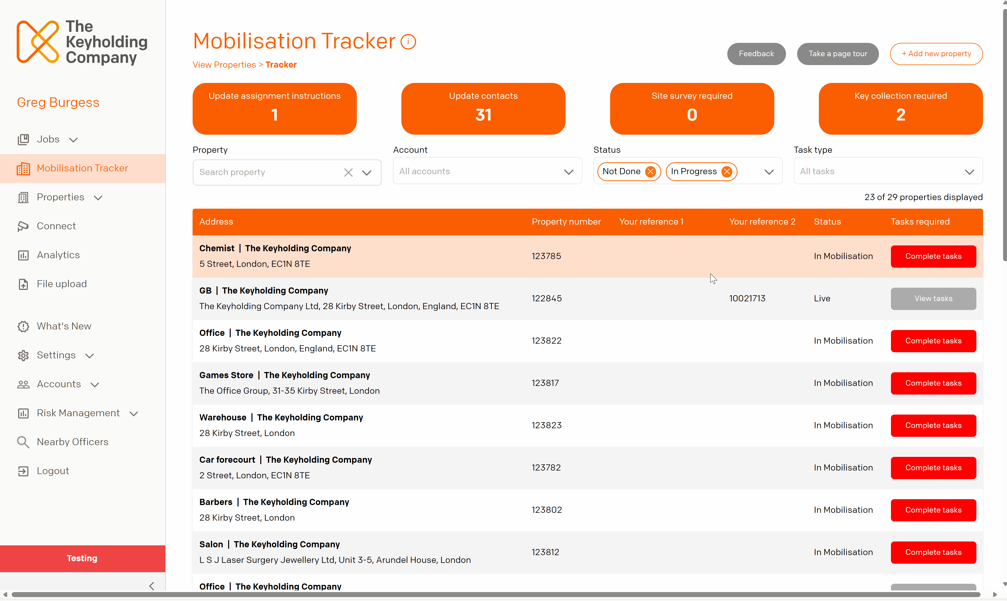Click the Nearby Officers magnifier icon
Screen dimensions: 1007x601
23,442
